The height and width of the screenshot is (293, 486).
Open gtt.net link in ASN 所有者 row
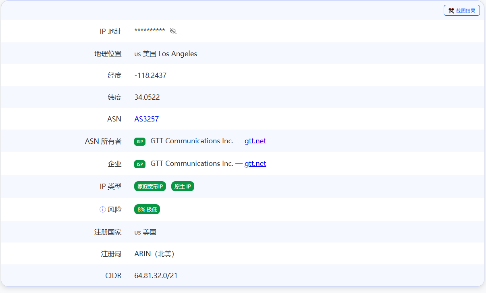pyautogui.click(x=255, y=141)
